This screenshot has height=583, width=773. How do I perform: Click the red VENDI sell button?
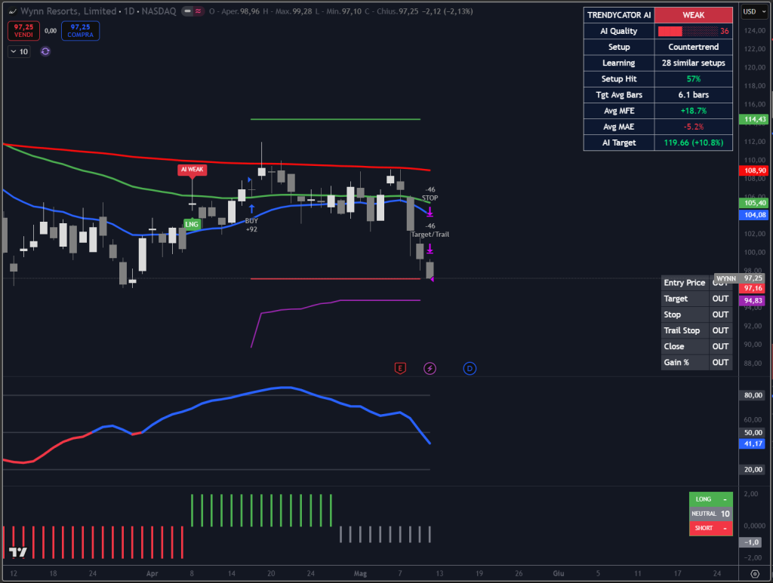coord(23,30)
